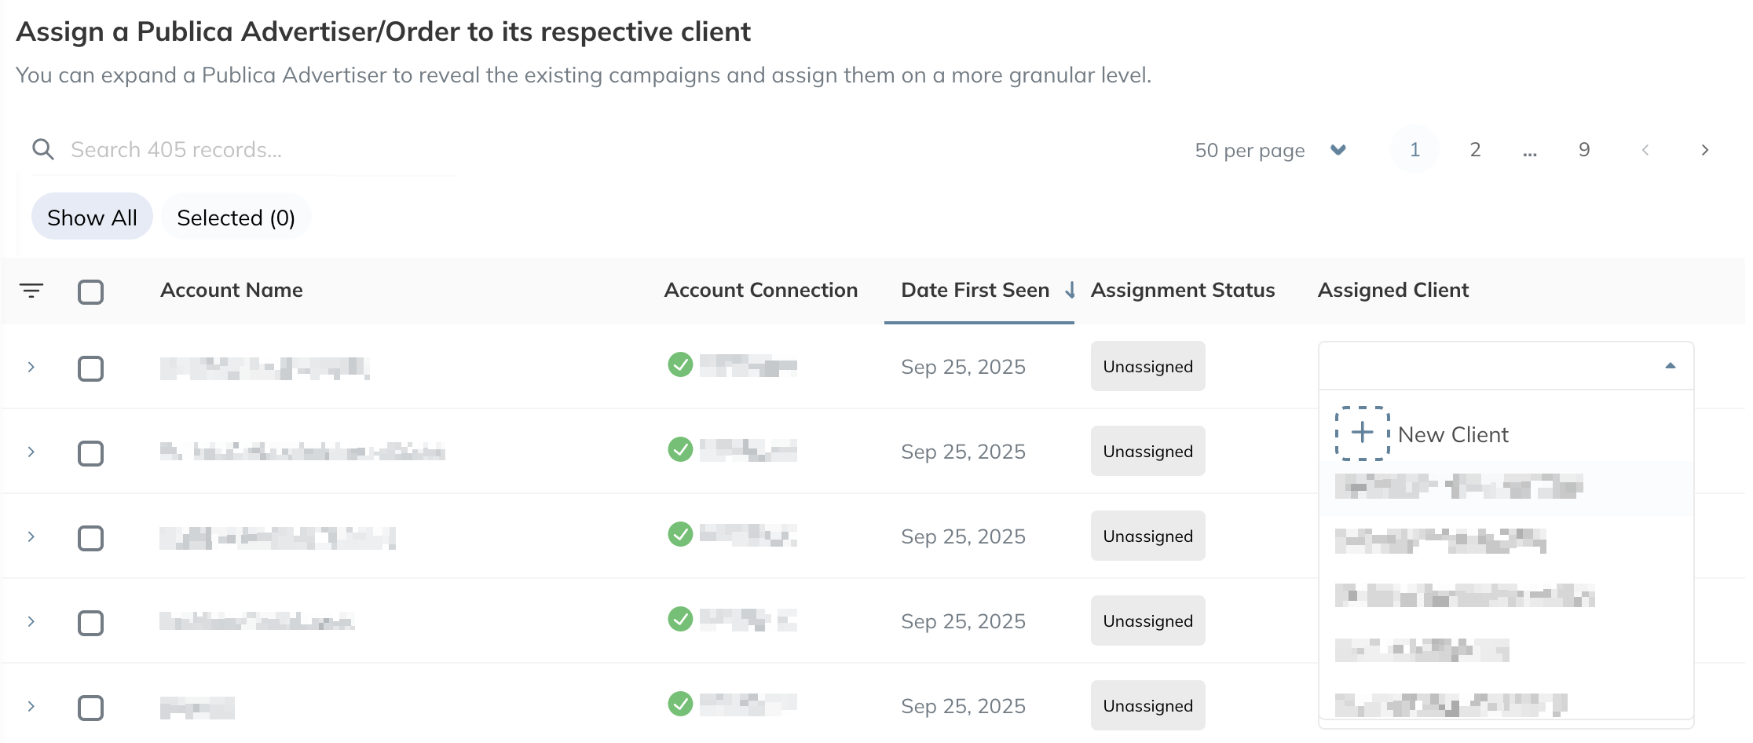Go to page 9

[x=1584, y=149]
